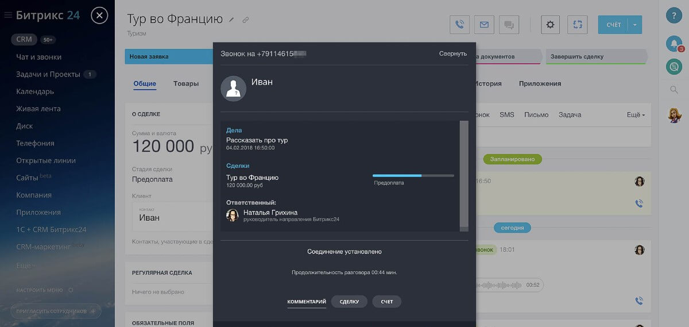
Task: Open the notifications bell icon
Action: coord(673,43)
